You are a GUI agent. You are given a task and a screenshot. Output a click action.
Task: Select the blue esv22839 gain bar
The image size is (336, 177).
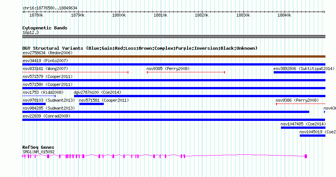tap(174, 120)
